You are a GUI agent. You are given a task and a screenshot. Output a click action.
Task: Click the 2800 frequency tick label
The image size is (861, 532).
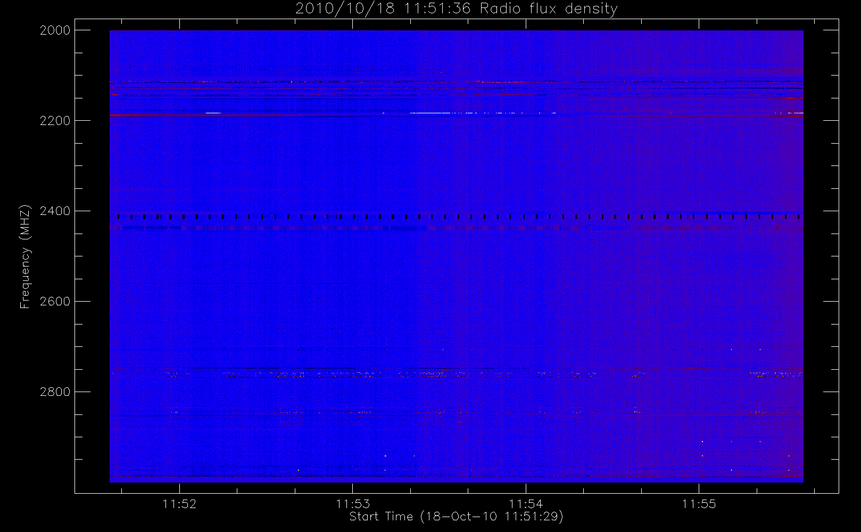pos(55,392)
